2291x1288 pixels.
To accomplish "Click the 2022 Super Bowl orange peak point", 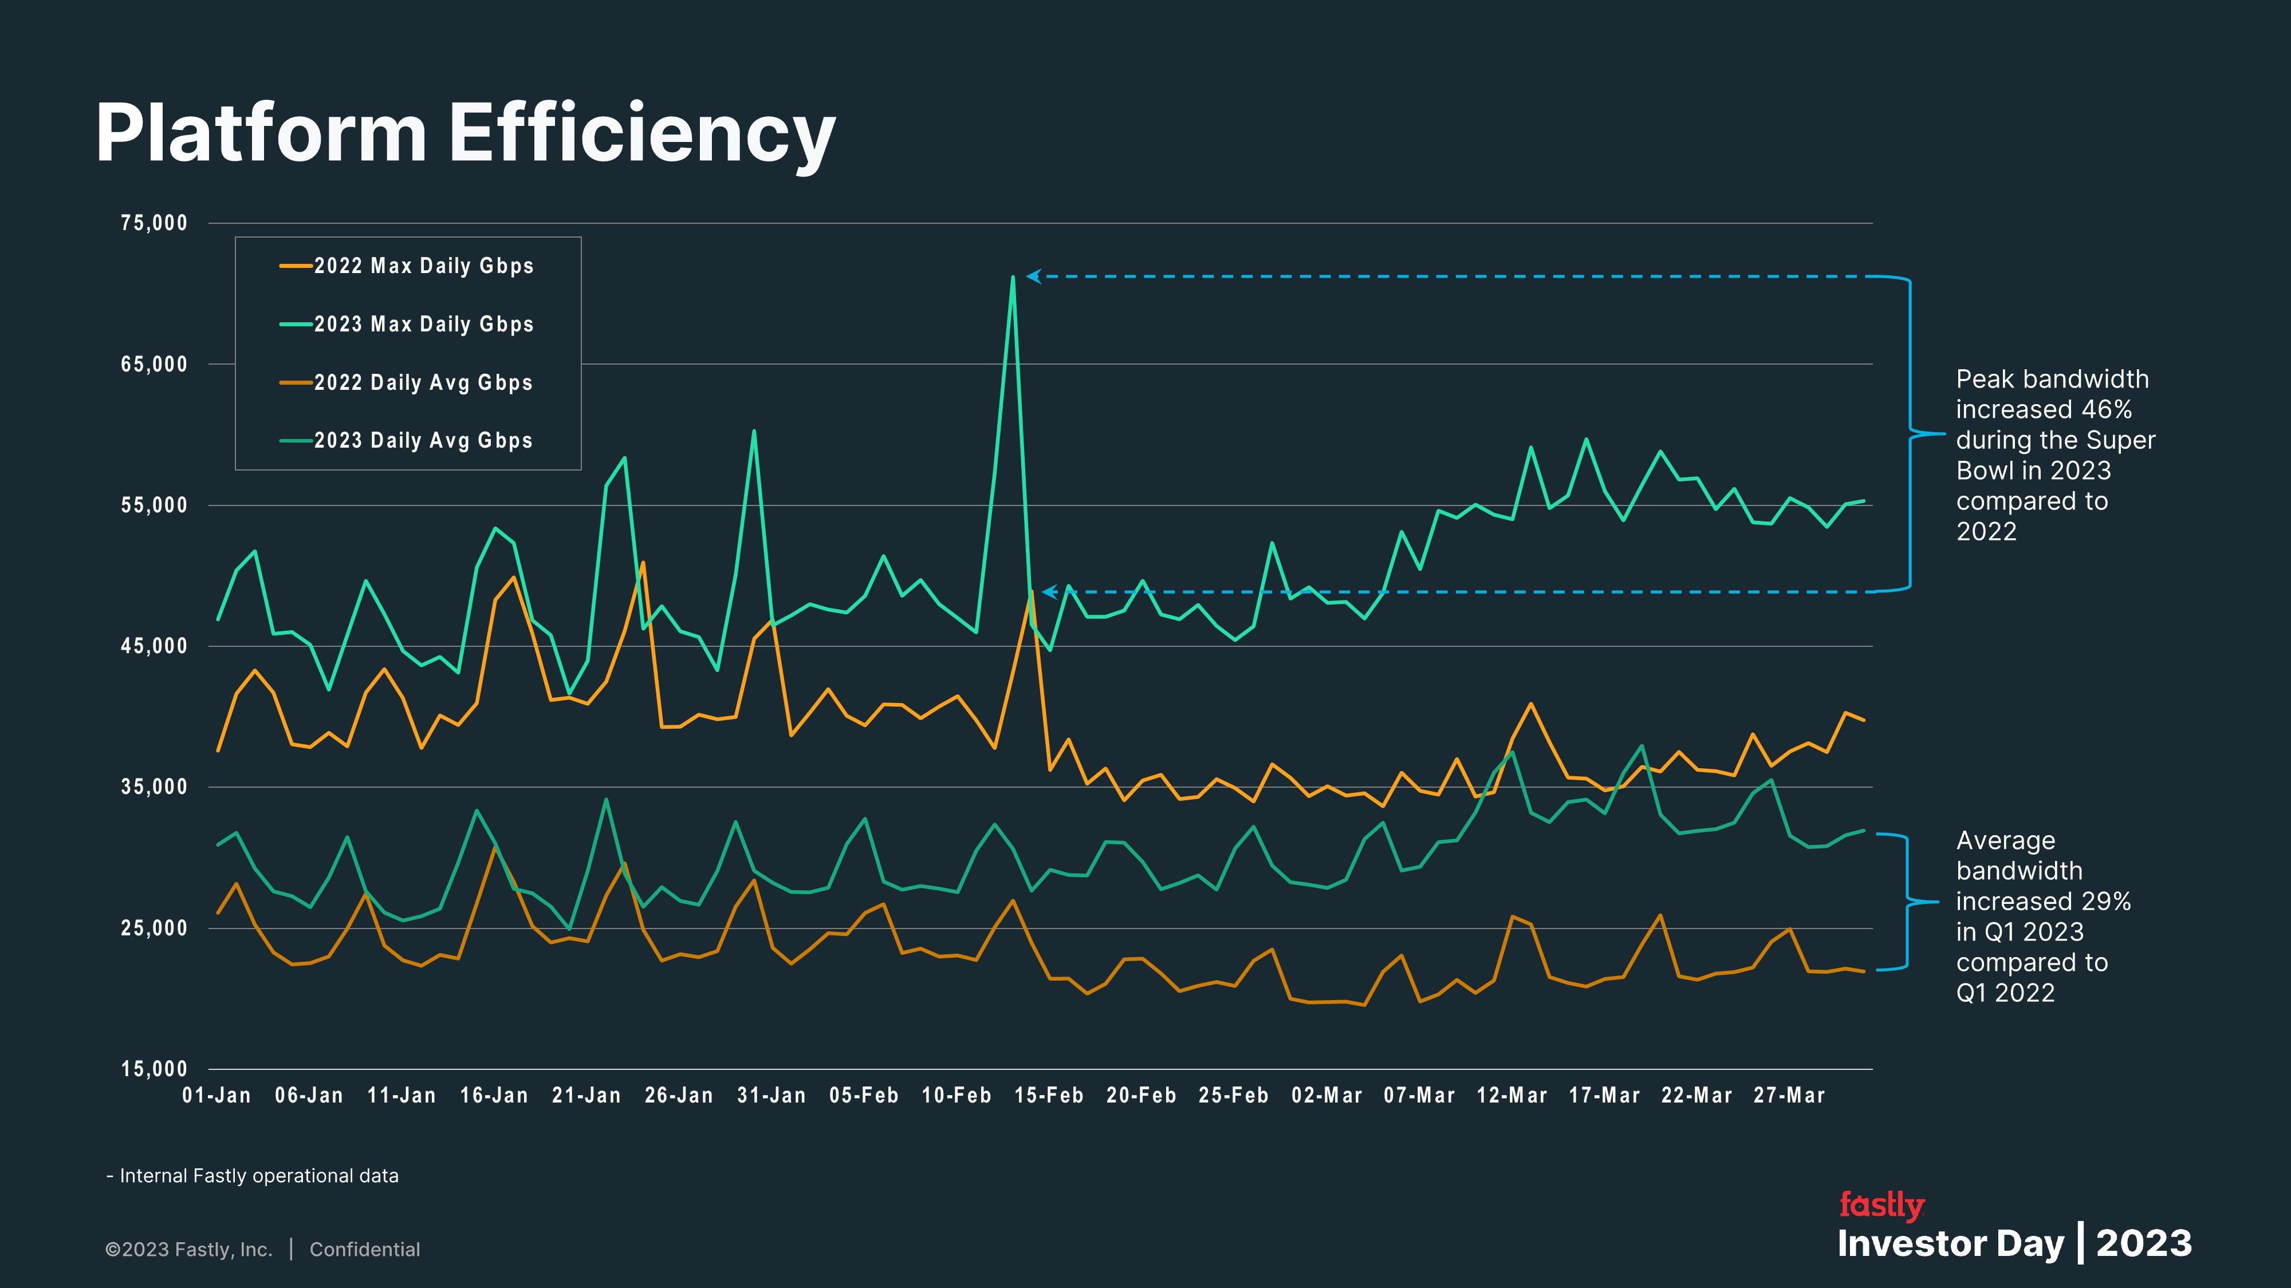I will (1031, 591).
